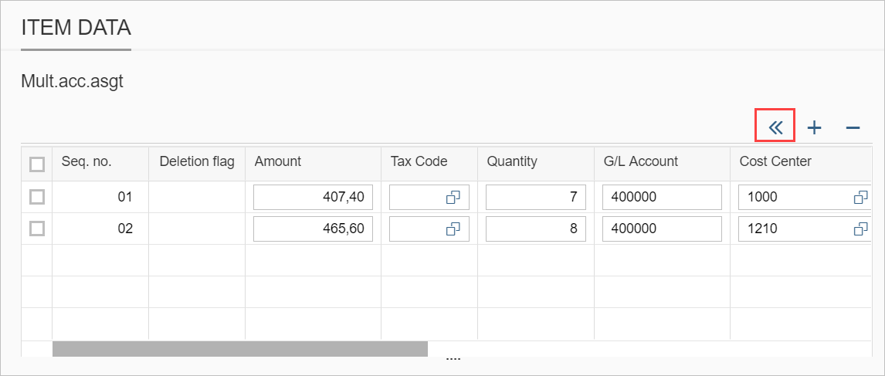The image size is (885, 376).
Task: Click the G/L Account column header
Action: point(640,161)
